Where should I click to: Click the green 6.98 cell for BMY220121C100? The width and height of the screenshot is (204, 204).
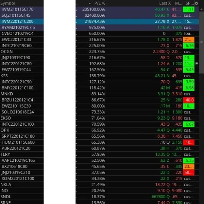(189, 88)
